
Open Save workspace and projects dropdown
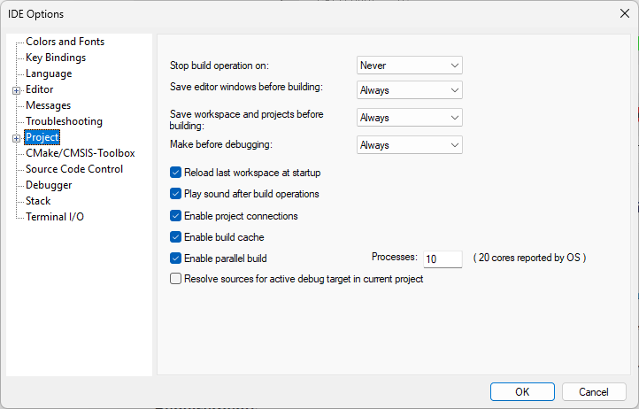point(409,118)
